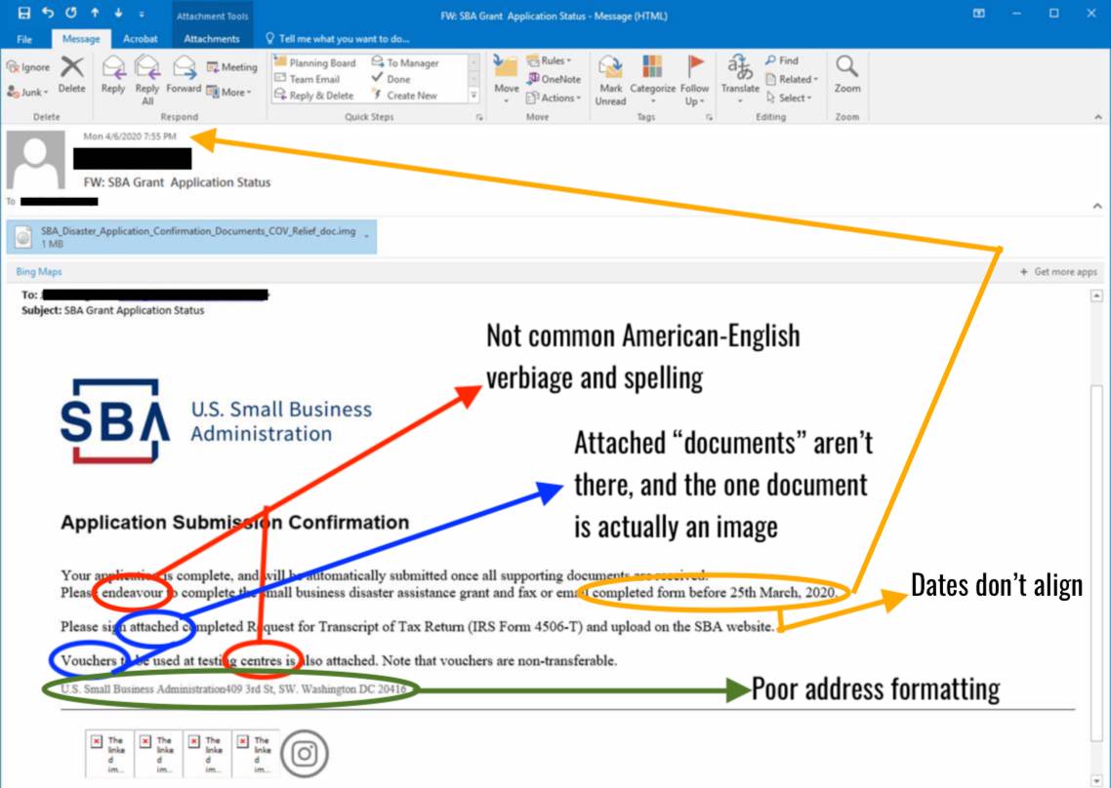Undo the last action from the title bar
Image resolution: width=1111 pixels, height=788 pixels.
[48, 14]
